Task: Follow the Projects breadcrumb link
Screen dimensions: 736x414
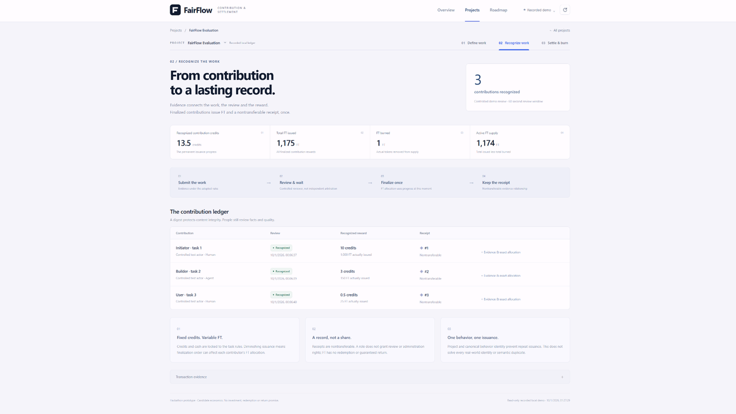Action: tap(176, 30)
